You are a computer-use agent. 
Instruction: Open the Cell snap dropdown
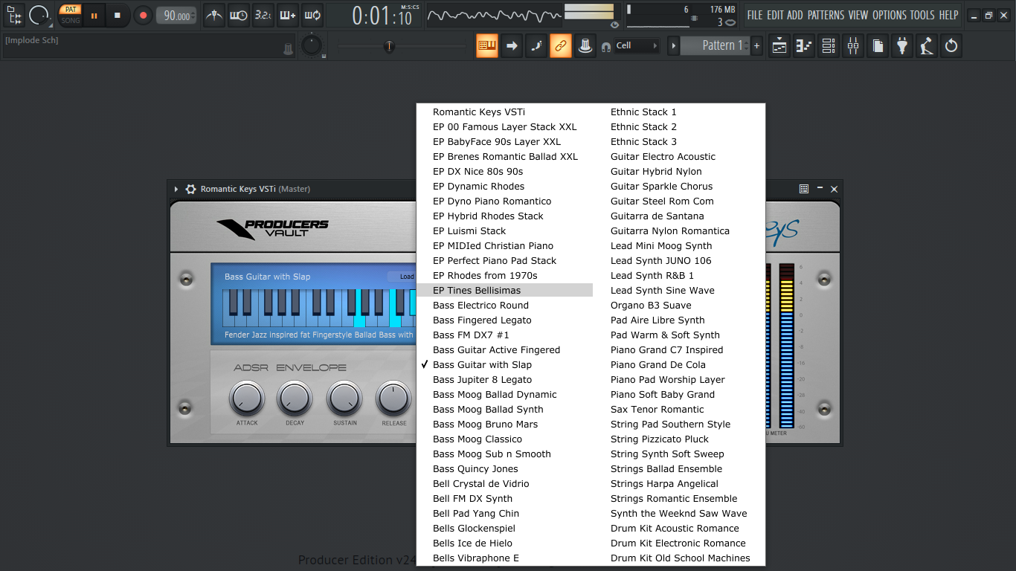(x=637, y=45)
